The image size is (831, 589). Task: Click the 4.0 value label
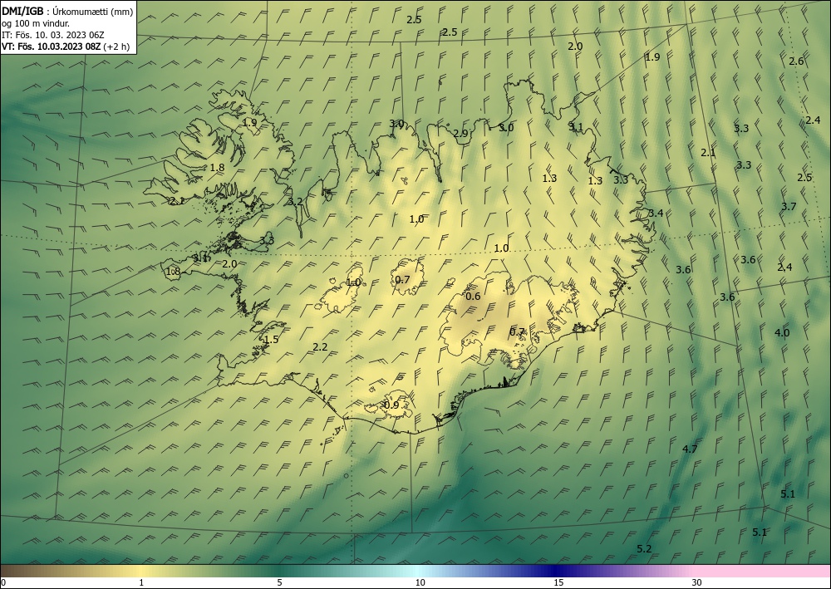pos(782,332)
